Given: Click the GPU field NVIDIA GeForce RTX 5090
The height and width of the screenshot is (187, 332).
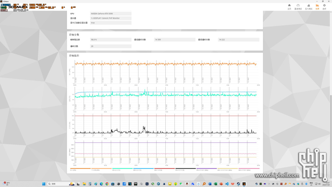Looking at the screenshot, I should pos(111,14).
